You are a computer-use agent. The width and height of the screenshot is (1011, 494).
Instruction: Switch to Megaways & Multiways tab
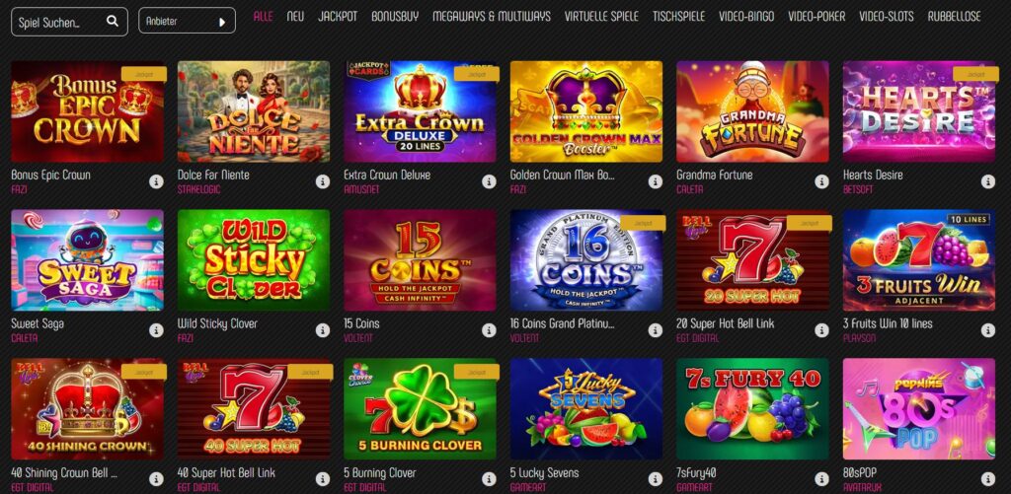coord(492,16)
